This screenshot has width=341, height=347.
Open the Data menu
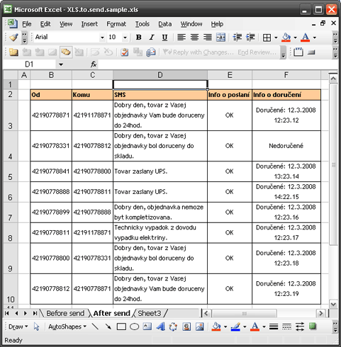pyautogui.click(x=165, y=24)
